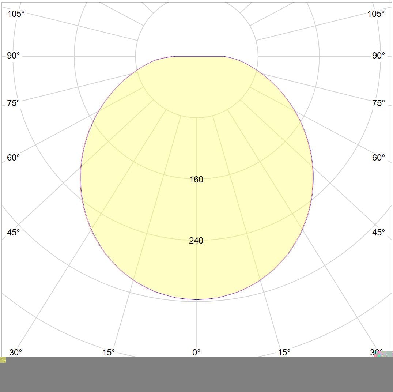Click the top-left 105° angle label

16,14
